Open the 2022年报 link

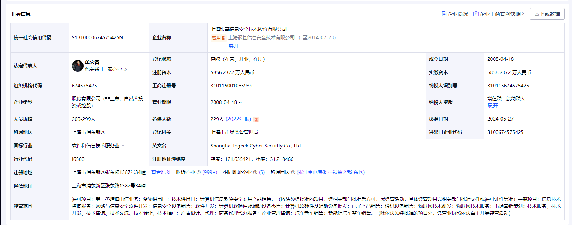click(x=238, y=119)
